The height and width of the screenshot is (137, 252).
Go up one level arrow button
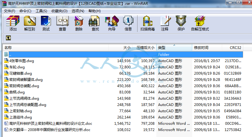8,38
